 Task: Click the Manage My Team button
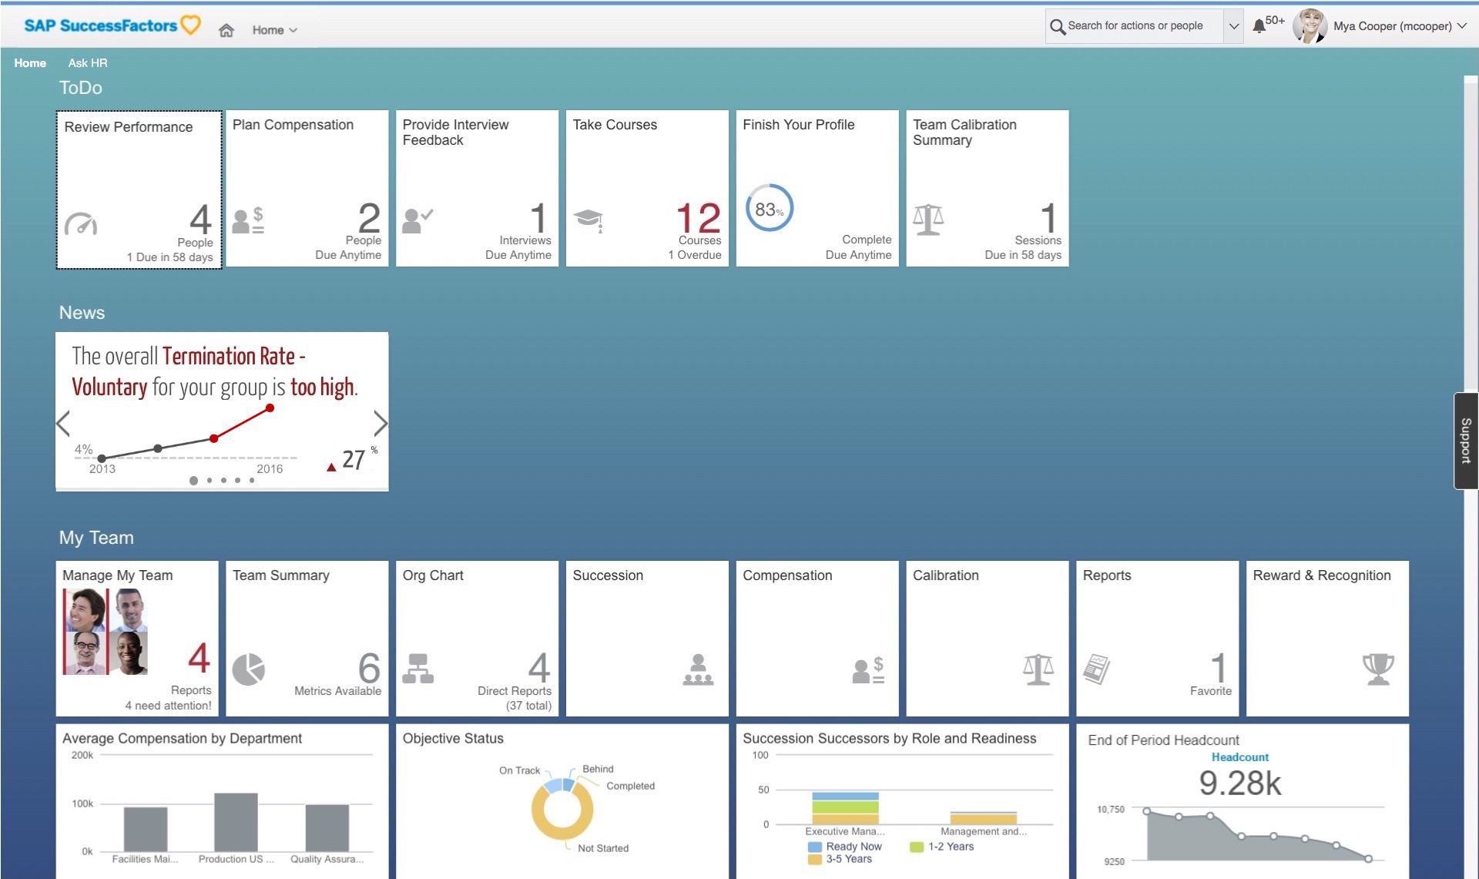click(x=137, y=636)
